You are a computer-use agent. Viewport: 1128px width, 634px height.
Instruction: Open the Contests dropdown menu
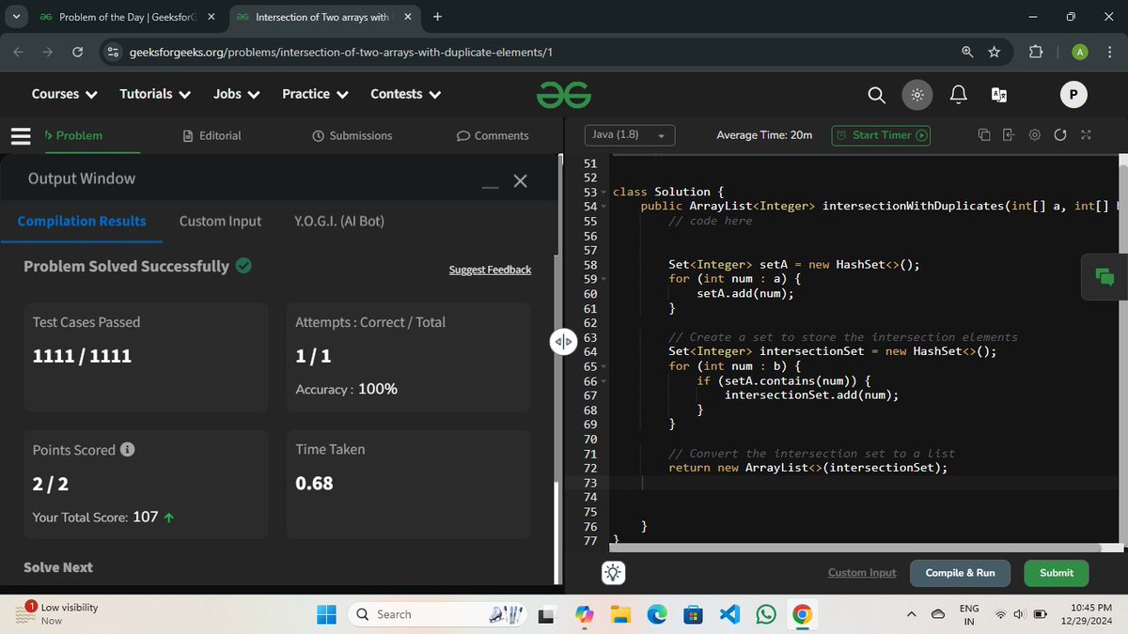pos(406,94)
